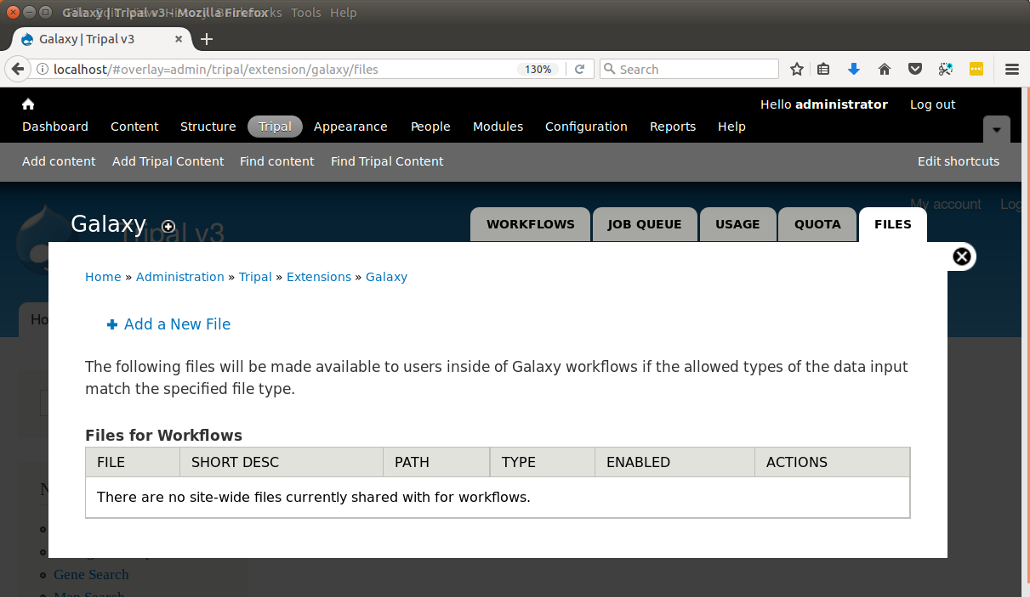The image size is (1030, 597).
Task: Select the Files tab
Action: [893, 225]
